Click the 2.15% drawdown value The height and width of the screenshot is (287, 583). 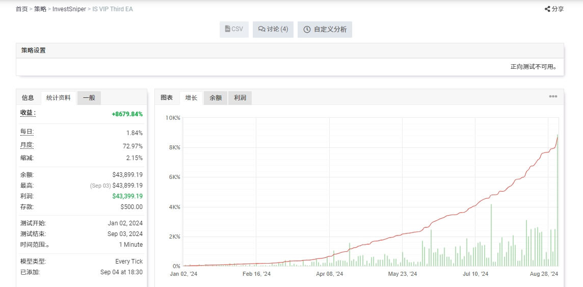[x=135, y=158]
